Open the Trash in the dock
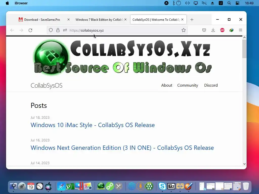The width and height of the screenshot is (259, 194). coord(246,186)
